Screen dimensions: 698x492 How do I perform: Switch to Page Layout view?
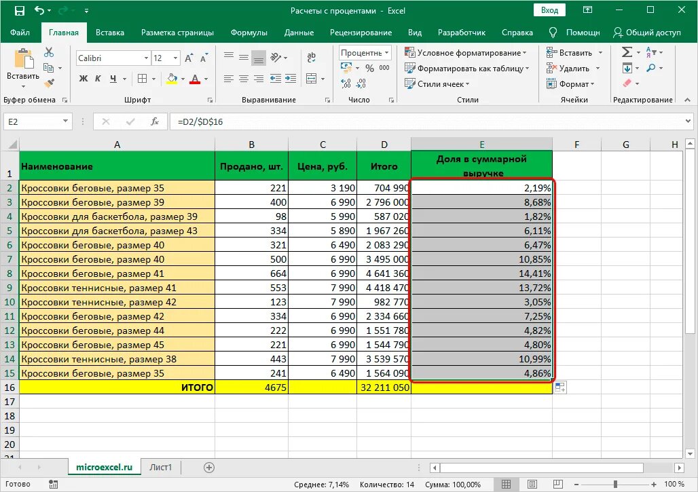click(x=532, y=484)
